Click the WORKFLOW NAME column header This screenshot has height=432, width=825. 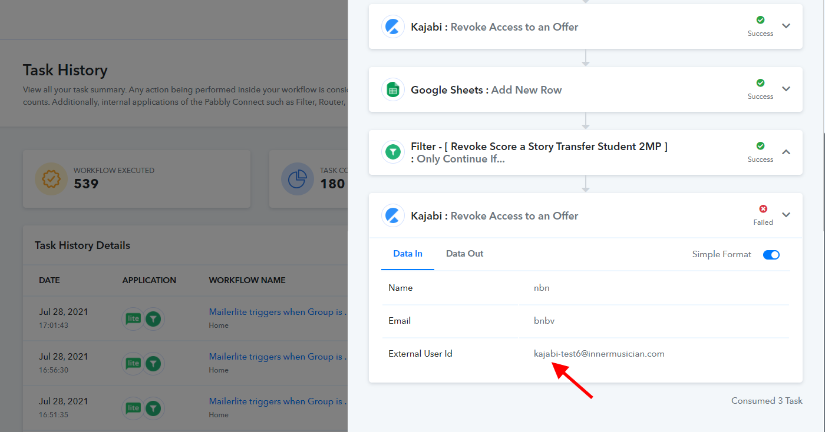pos(247,280)
